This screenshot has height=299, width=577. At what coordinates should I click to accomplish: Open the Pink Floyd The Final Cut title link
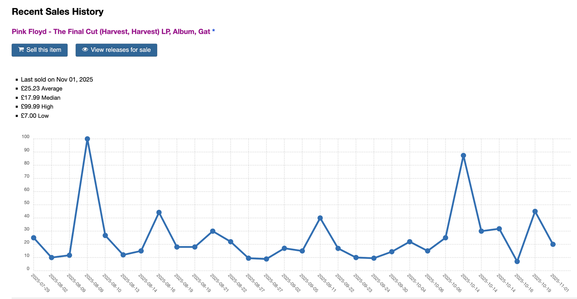tap(111, 31)
